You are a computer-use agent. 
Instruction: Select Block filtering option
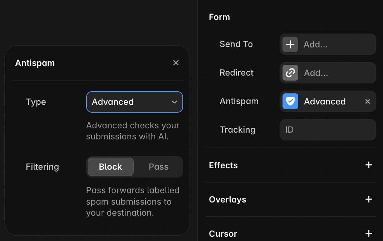click(x=111, y=167)
